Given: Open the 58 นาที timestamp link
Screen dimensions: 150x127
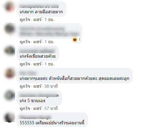Looking at the screenshot, I should pos(51,86).
